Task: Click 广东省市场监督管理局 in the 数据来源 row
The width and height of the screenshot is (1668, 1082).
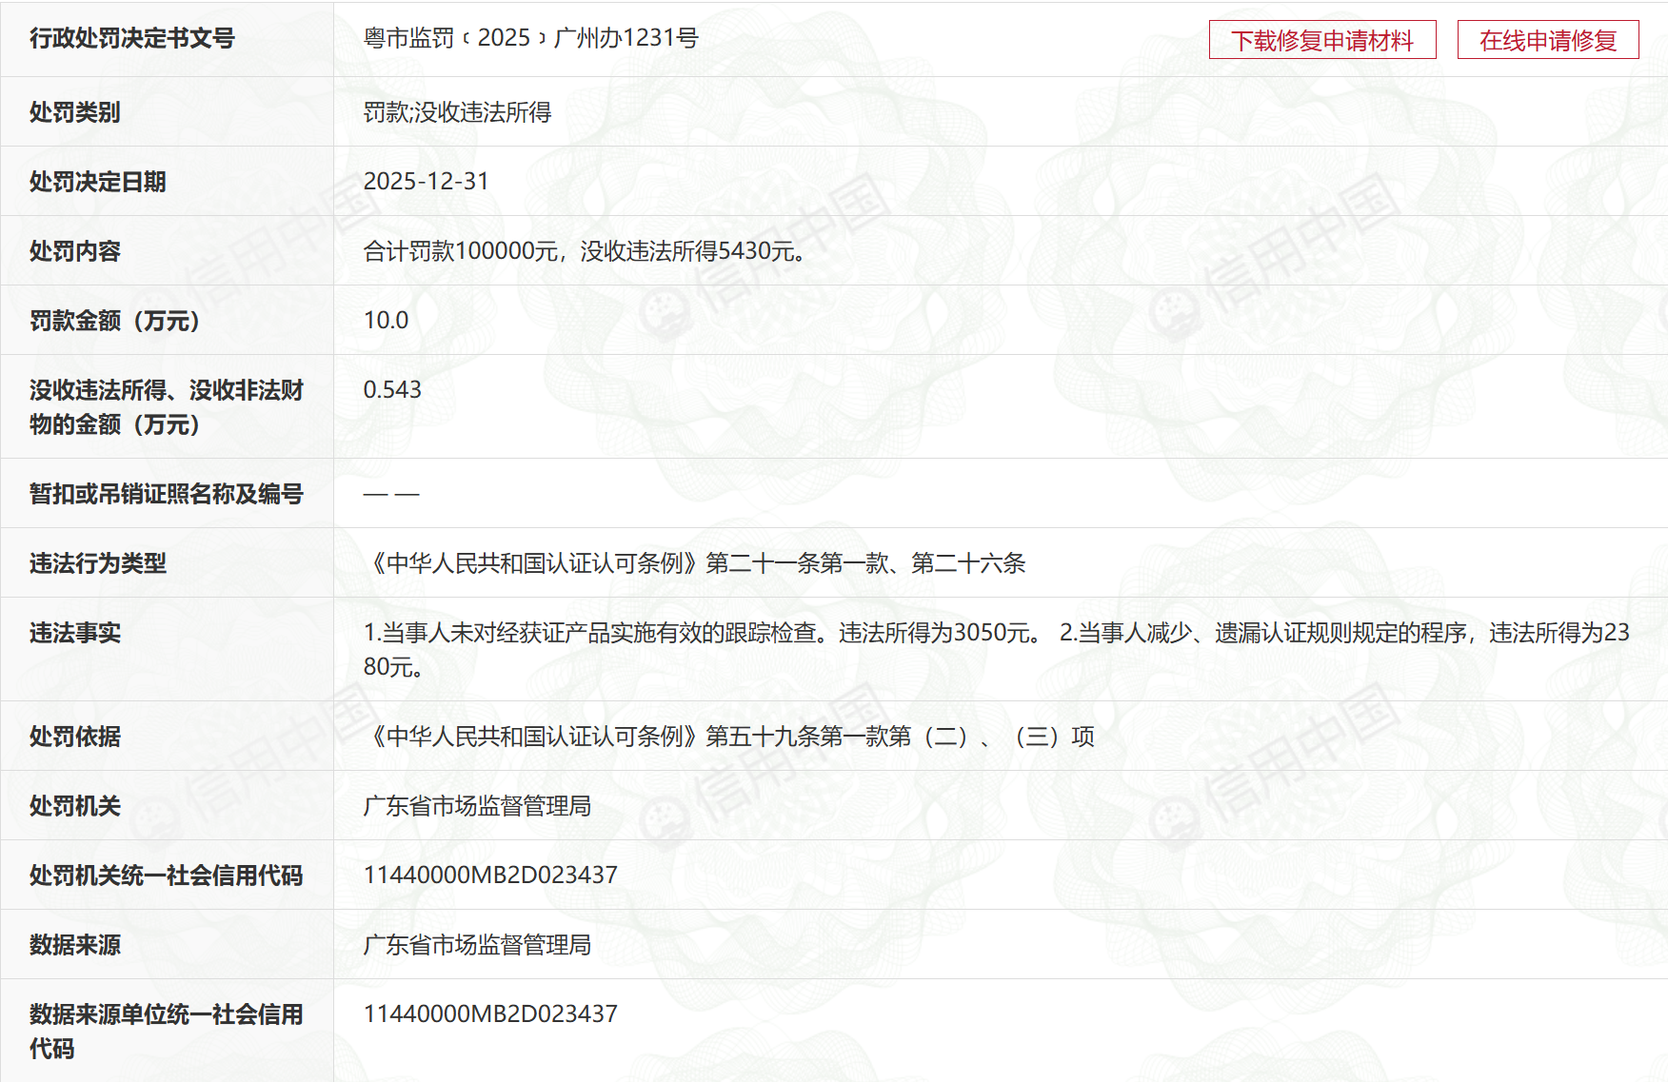Action: coord(477,945)
